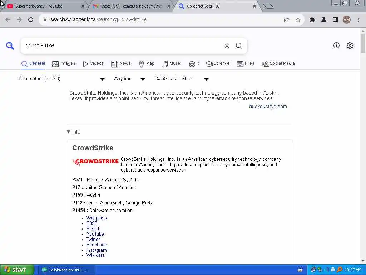Open the Instagram link

tap(97, 250)
